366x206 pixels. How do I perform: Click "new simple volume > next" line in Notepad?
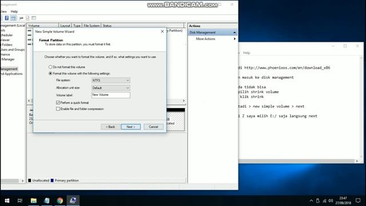coord(279,106)
